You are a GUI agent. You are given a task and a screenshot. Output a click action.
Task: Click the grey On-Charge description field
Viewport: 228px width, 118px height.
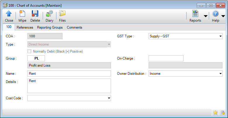point(185,65)
